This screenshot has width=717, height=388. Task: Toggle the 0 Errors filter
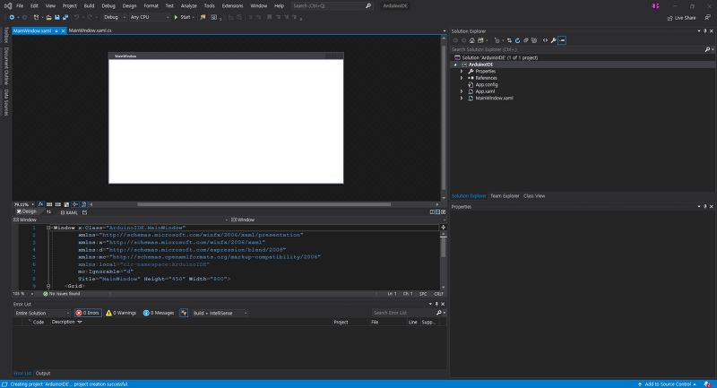tap(88, 313)
